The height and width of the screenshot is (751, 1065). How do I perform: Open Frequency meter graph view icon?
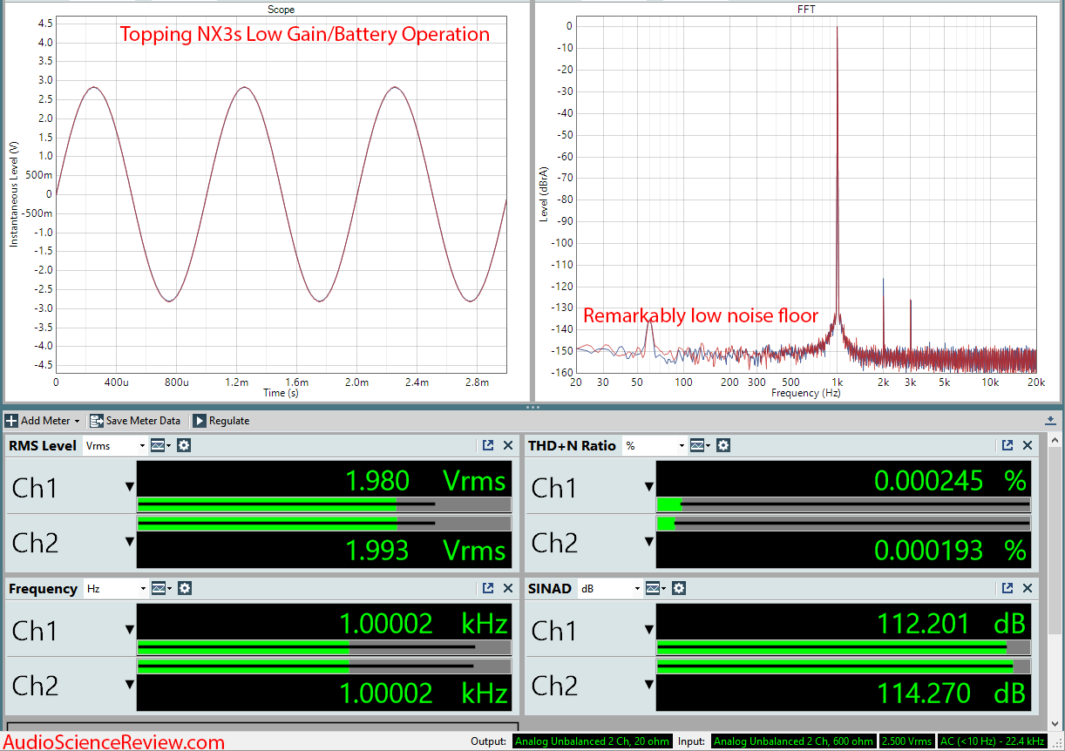160,588
